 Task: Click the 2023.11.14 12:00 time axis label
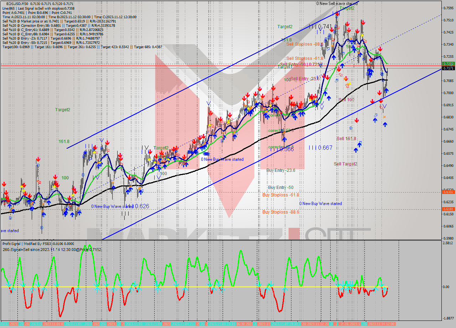[x=381, y=324]
